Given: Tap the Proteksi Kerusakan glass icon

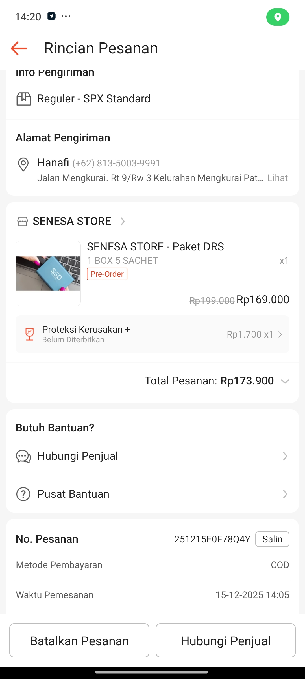Looking at the screenshot, I should pos(30,334).
